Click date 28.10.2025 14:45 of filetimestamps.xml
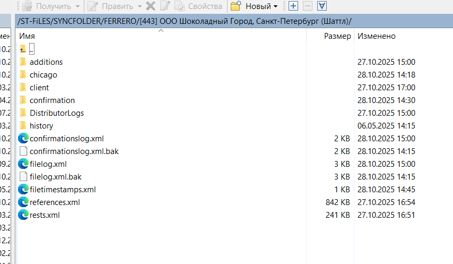 tap(386, 190)
